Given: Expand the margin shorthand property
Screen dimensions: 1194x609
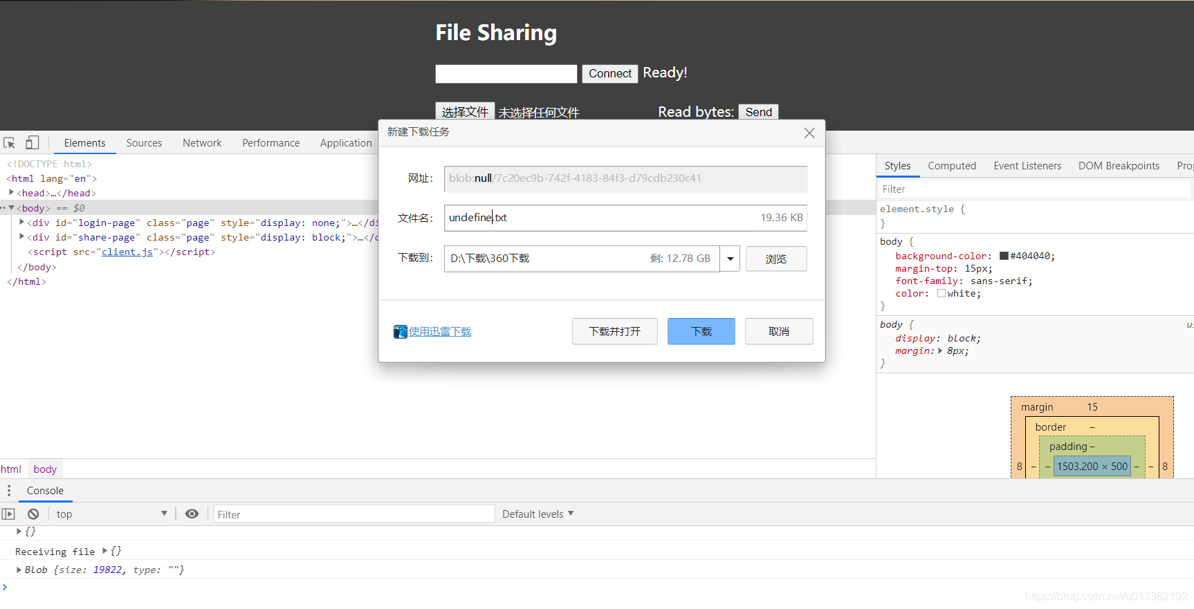Looking at the screenshot, I should 940,350.
